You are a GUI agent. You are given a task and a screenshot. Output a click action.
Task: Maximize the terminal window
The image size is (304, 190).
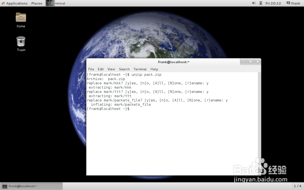pos(250,62)
